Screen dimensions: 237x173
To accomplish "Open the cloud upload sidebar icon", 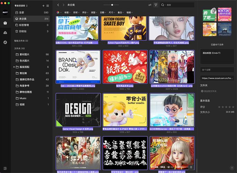I will click(x=5, y=33).
